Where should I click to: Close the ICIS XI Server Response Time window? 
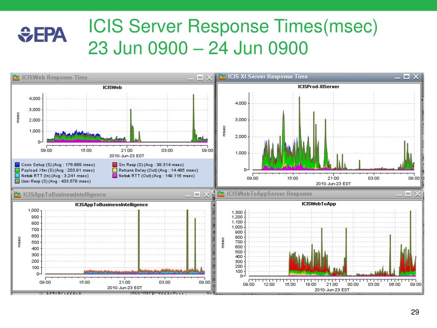point(416,77)
